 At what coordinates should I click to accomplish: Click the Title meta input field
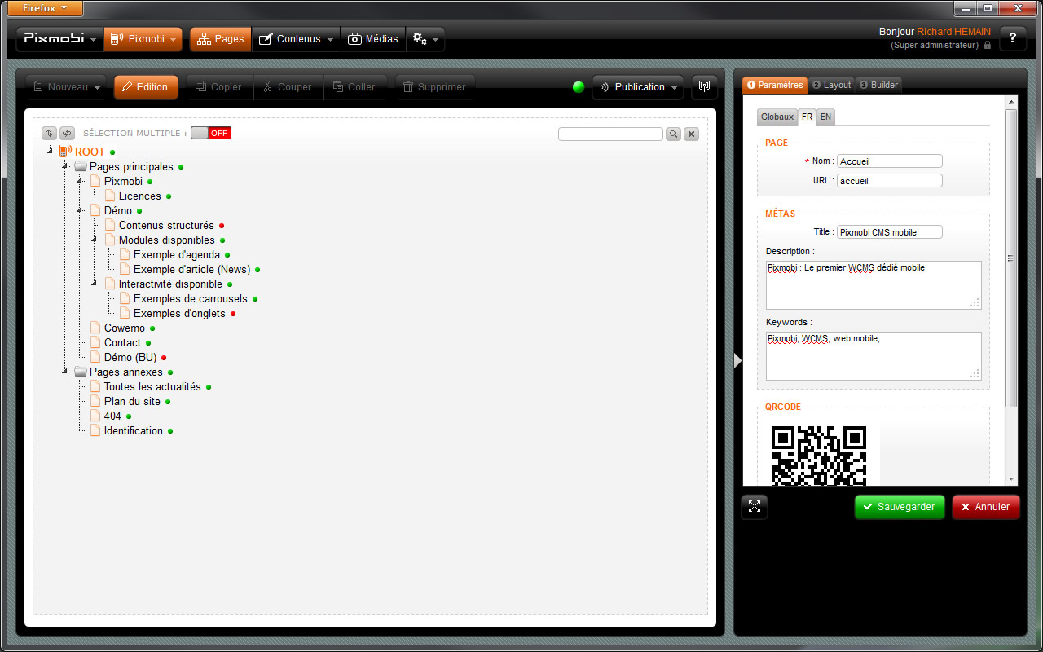tap(889, 232)
